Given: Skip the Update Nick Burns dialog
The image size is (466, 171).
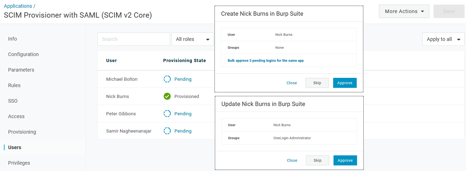Looking at the screenshot, I should point(317,160).
